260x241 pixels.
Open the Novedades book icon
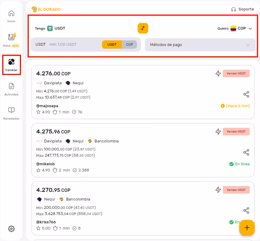click(11, 110)
